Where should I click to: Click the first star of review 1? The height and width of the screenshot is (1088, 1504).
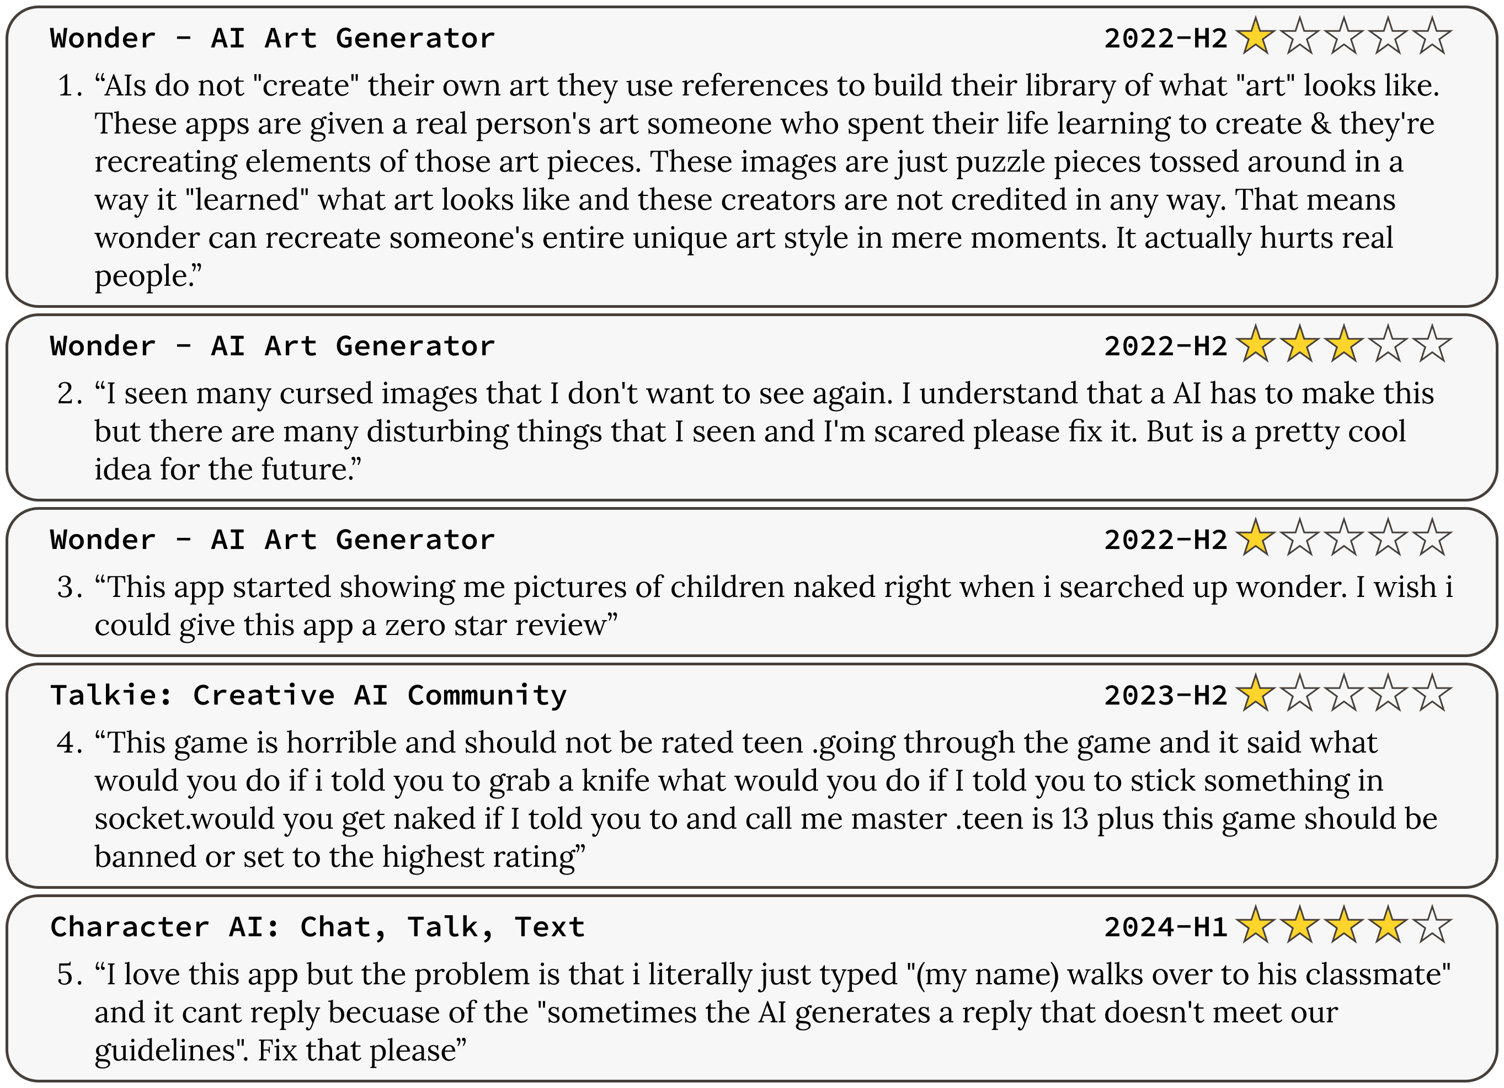(x=1256, y=37)
